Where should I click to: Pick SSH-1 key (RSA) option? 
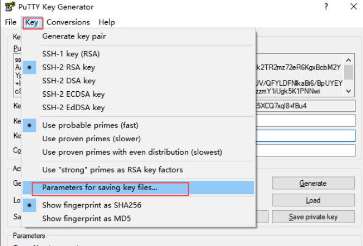click(x=71, y=54)
